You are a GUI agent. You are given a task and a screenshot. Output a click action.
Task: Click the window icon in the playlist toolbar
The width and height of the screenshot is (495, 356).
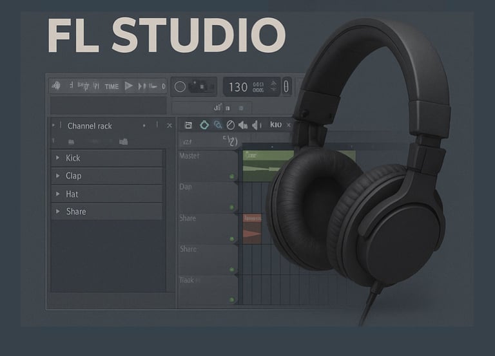coord(188,125)
